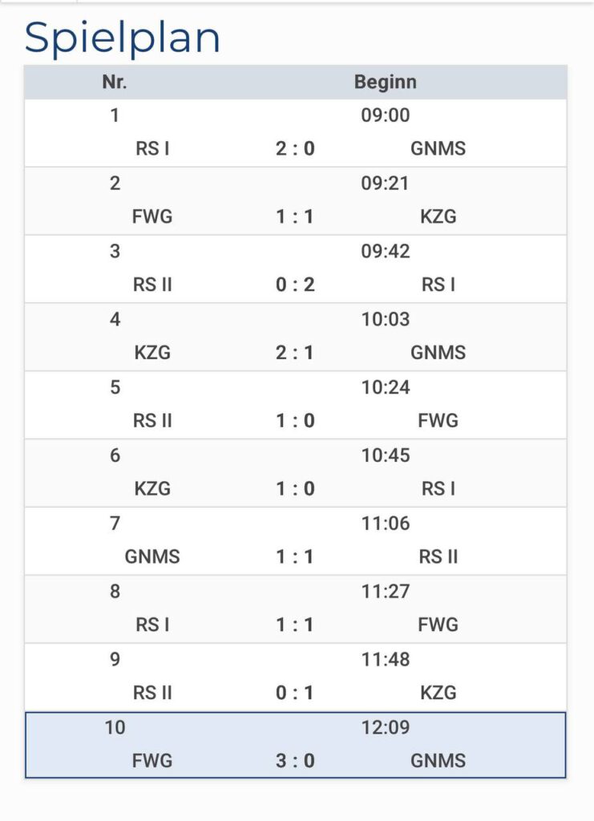Click the 0 : 2 score in match 3
Image resolution: width=594 pixels, height=821 pixels.
pyautogui.click(x=295, y=285)
